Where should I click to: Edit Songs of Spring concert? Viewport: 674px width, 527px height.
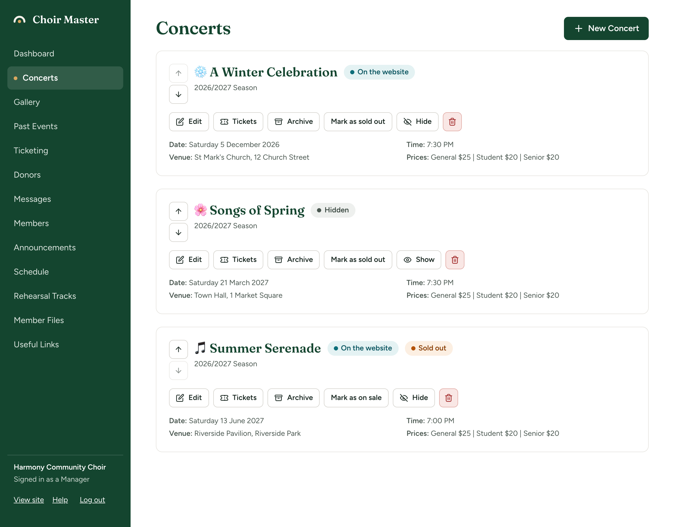coord(189,260)
